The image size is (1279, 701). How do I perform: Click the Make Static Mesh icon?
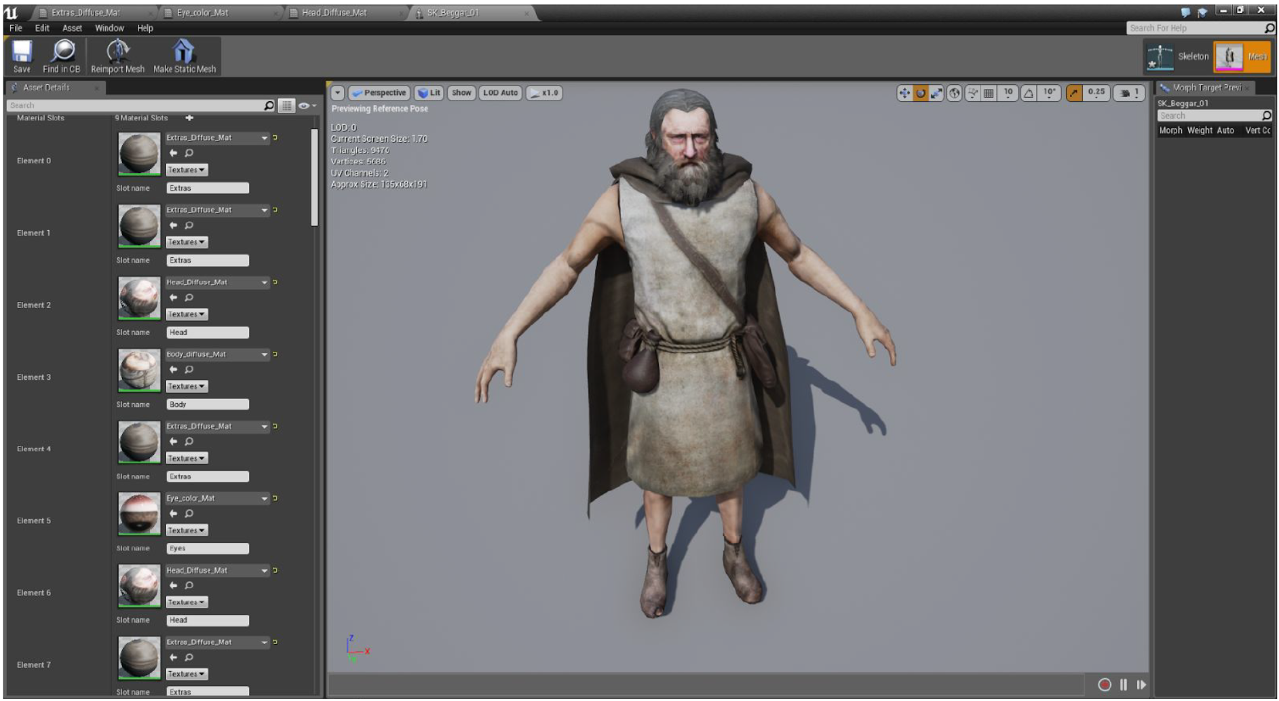(183, 52)
